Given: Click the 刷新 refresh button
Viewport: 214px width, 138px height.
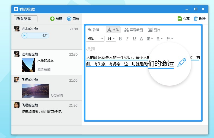Looking at the screenshot, I should point(73,19).
